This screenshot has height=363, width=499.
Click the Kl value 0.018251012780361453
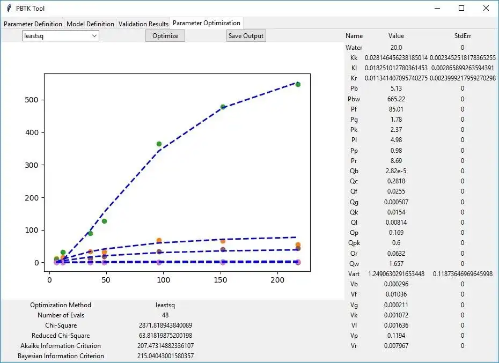point(396,68)
